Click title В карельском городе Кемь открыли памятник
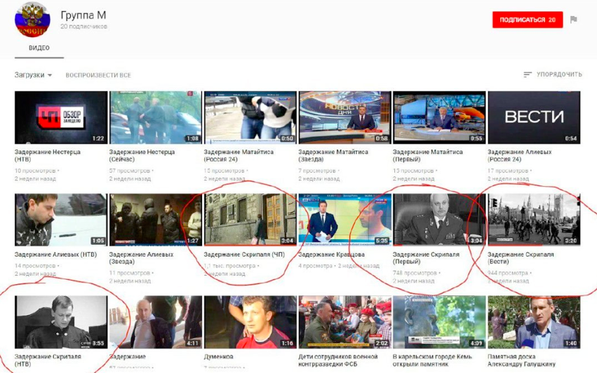 pos(432,360)
